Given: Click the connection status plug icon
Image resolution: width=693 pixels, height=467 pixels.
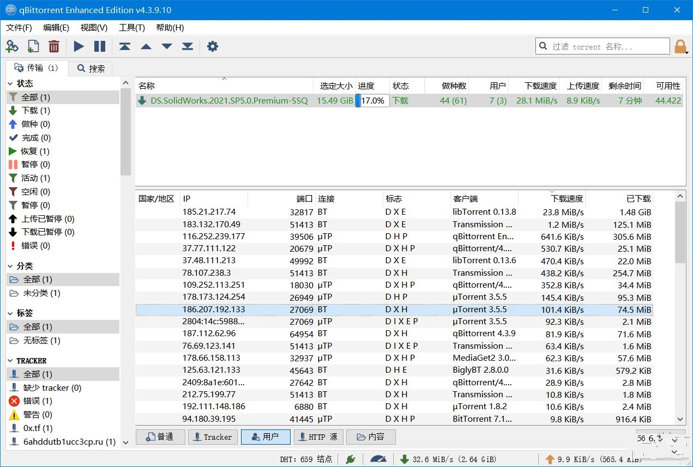Looking at the screenshot, I should pyautogui.click(x=351, y=459).
